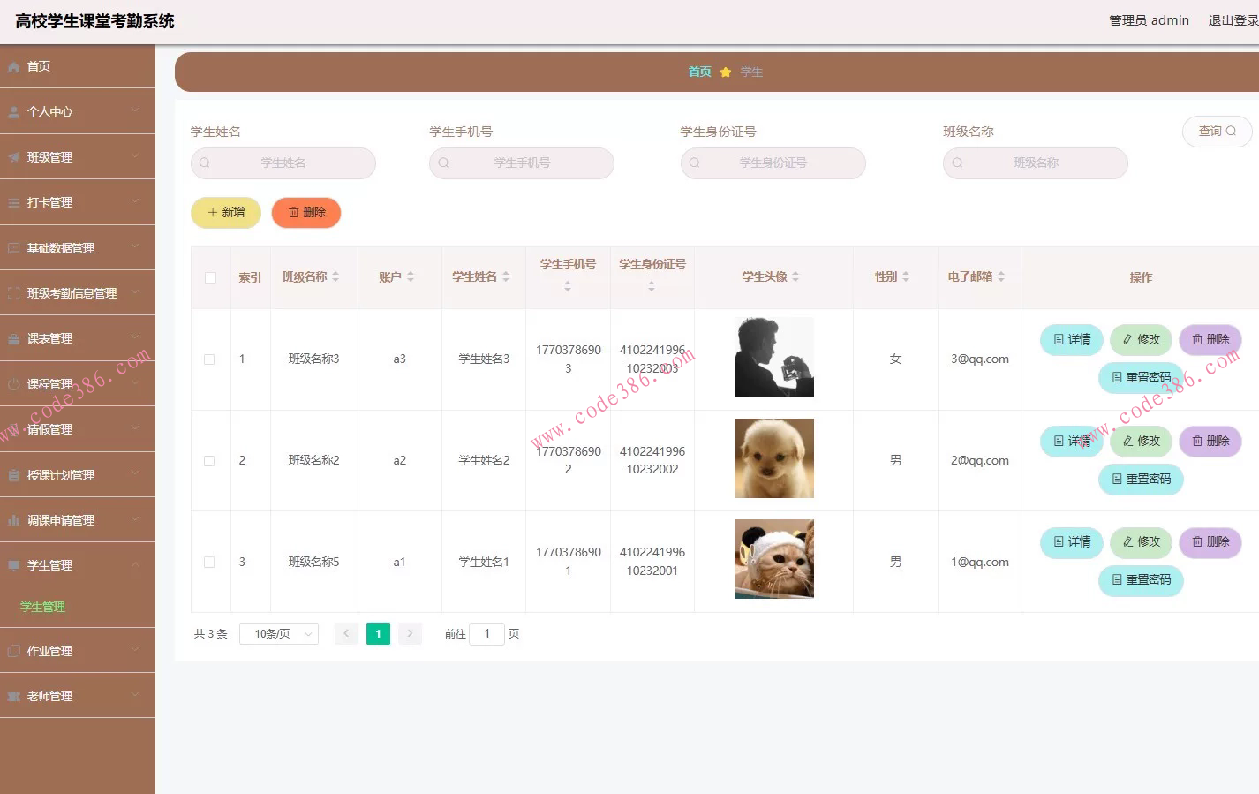Click the magnifier icon in 学生姓名 search box
The width and height of the screenshot is (1259, 794).
point(204,163)
